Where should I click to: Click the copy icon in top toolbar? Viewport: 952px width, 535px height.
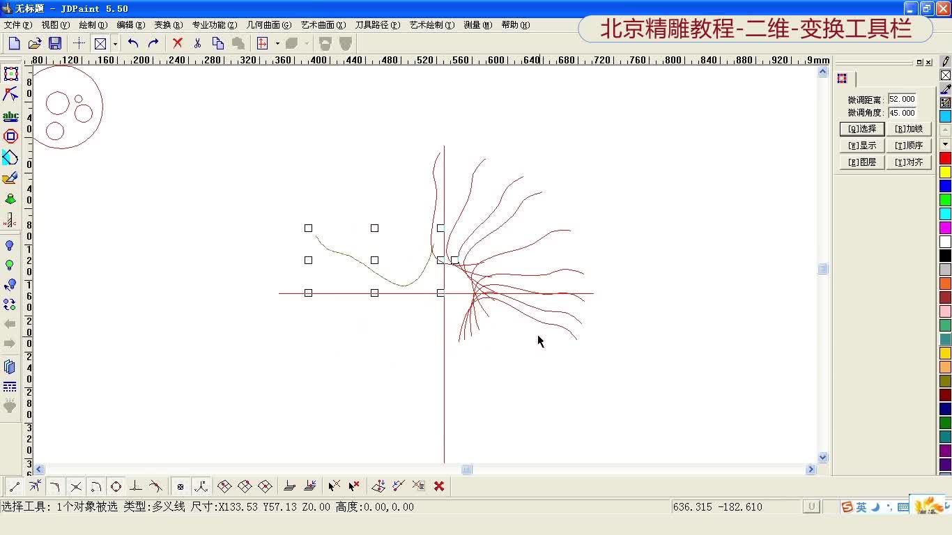(216, 43)
